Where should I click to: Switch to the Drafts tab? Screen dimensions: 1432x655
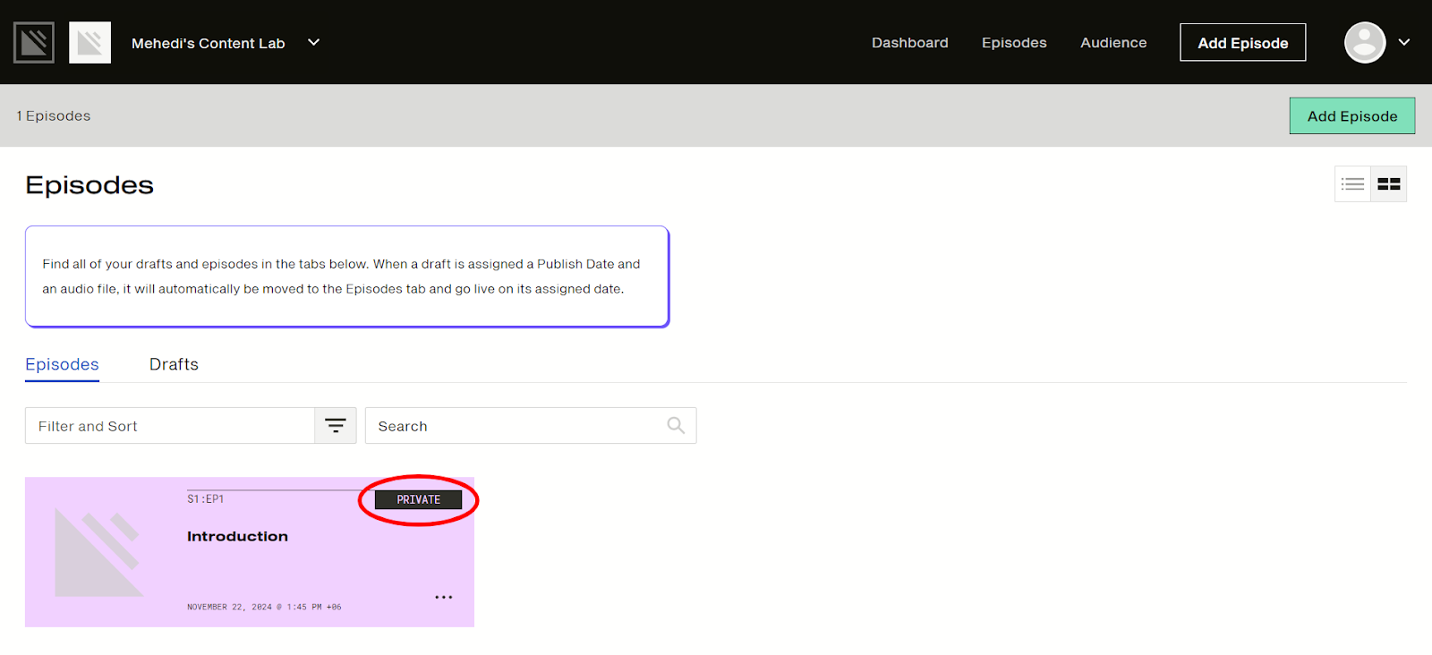click(x=174, y=364)
